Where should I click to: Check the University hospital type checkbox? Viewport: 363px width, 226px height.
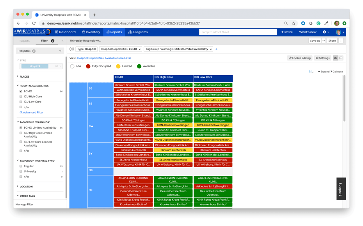click(x=21, y=171)
